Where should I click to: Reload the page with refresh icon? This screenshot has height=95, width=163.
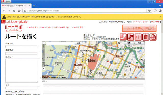pos(14,11)
